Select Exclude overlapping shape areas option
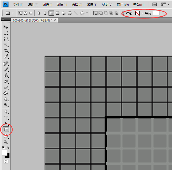This screenshot has width=172, height=170. pyautogui.click(x=116, y=13)
